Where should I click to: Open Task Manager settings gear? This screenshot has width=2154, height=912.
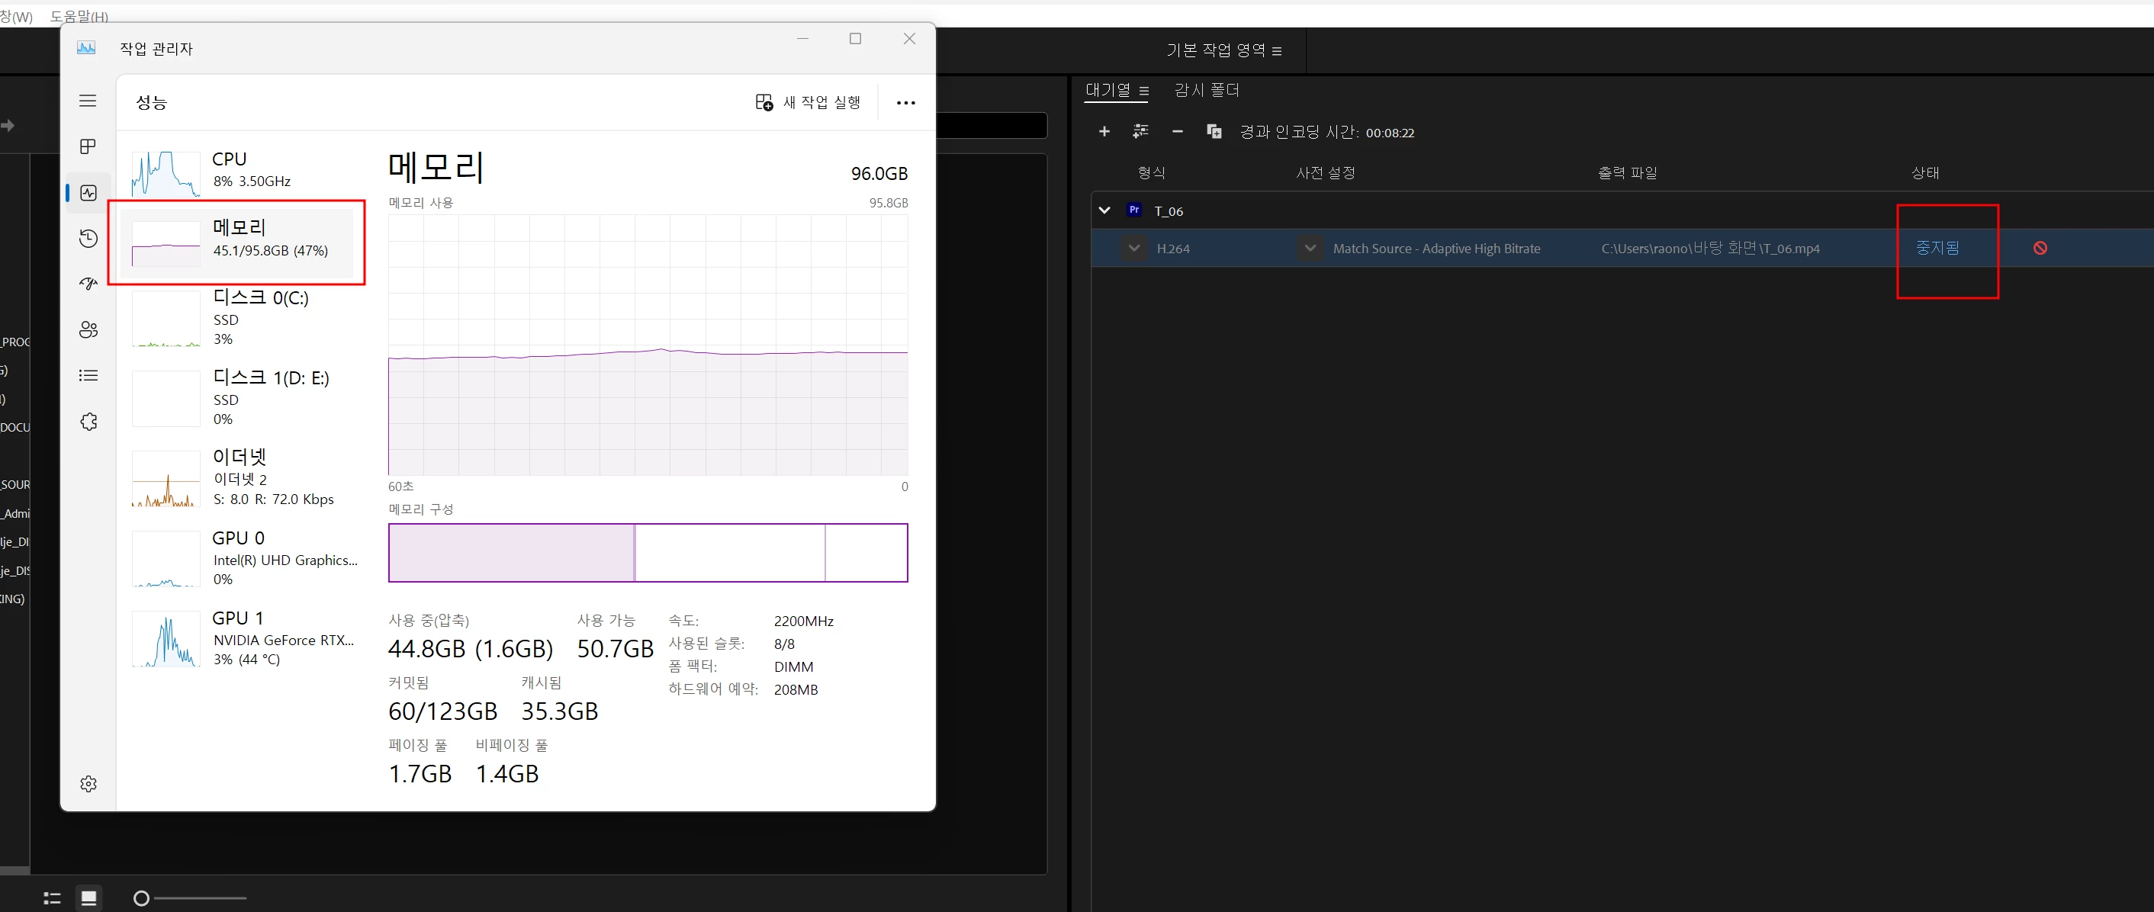(x=88, y=784)
